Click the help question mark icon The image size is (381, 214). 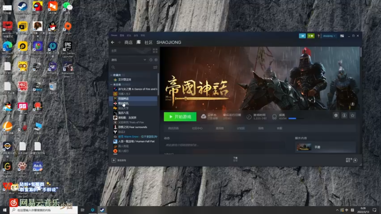(318, 36)
